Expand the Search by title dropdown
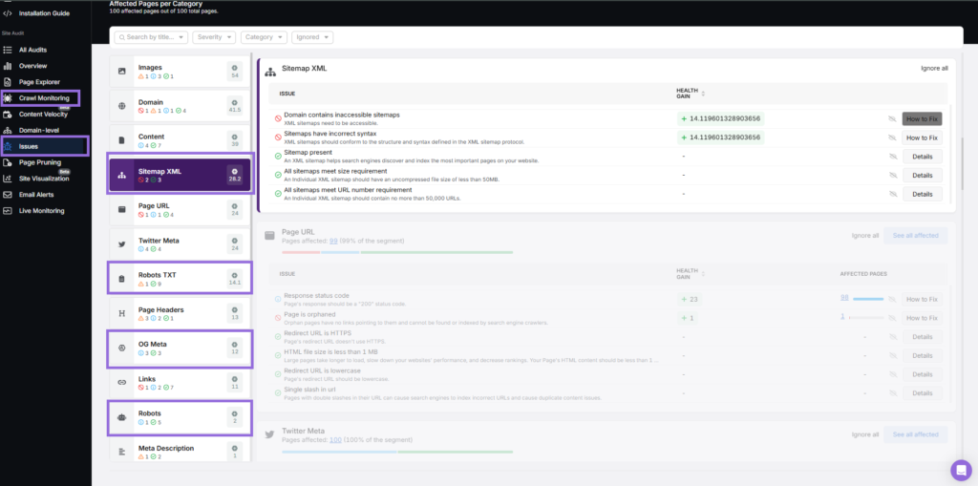Viewport: 978px width, 486px height. (151, 37)
